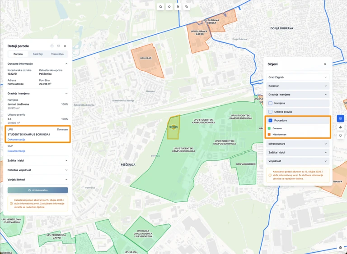The height and width of the screenshot is (254, 347).
Task: Switch to the Sadržaji tab
Action: tap(38, 54)
